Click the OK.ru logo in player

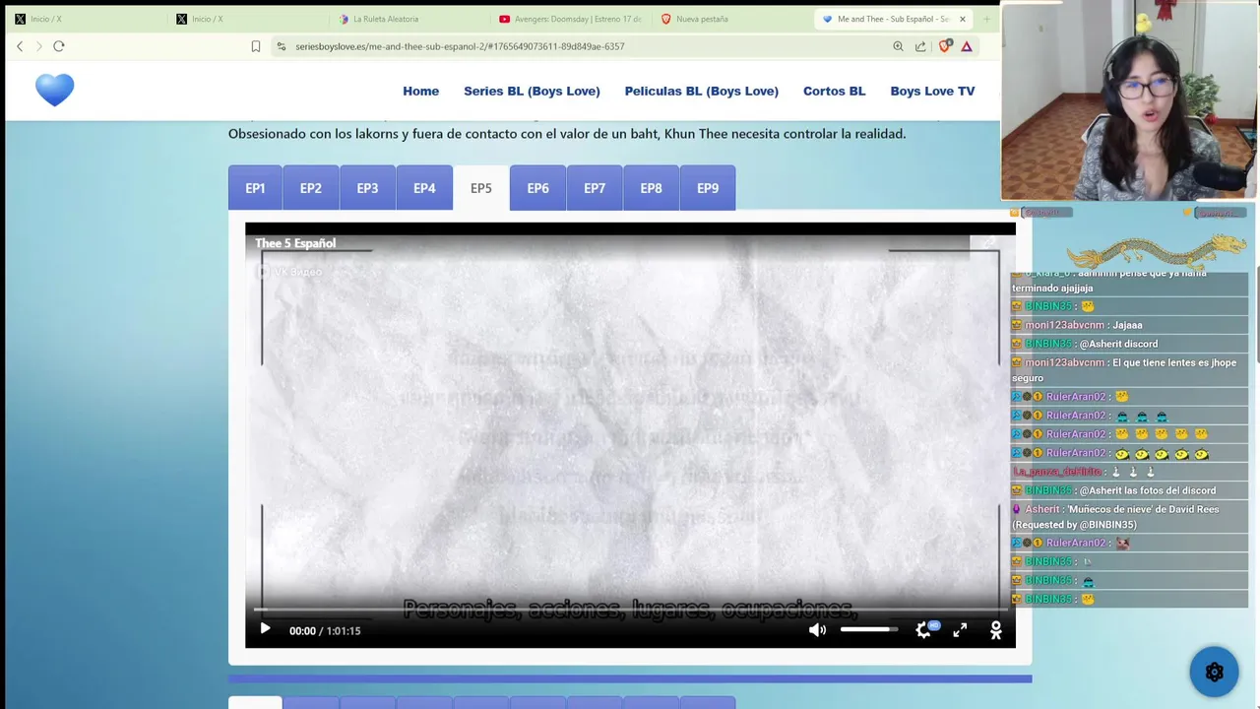click(x=996, y=630)
